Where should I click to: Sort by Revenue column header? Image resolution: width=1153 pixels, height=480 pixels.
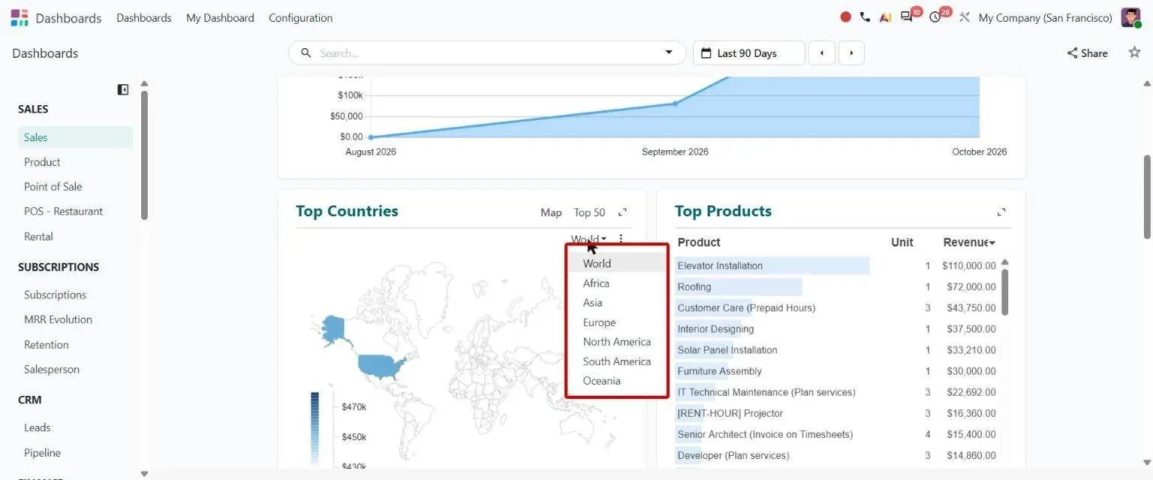pos(969,242)
